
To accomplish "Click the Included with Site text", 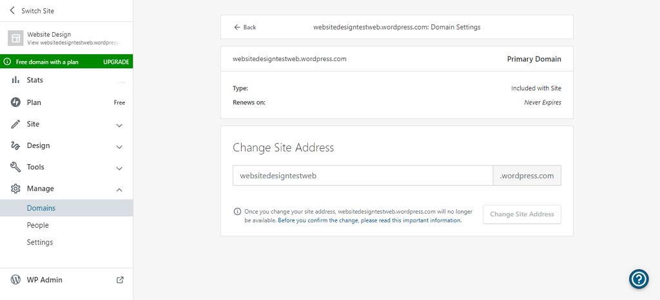I will (536, 88).
